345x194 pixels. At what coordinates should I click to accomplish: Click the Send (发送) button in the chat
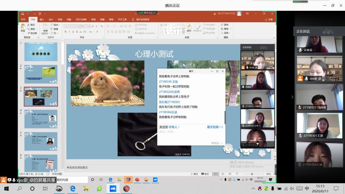(x=215, y=143)
